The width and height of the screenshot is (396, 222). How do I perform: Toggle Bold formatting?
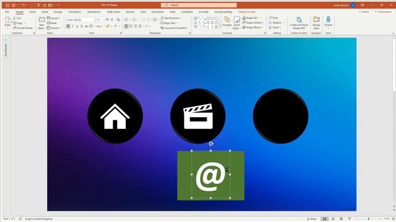68,26
